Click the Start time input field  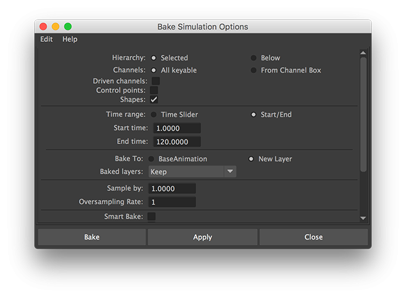click(176, 128)
